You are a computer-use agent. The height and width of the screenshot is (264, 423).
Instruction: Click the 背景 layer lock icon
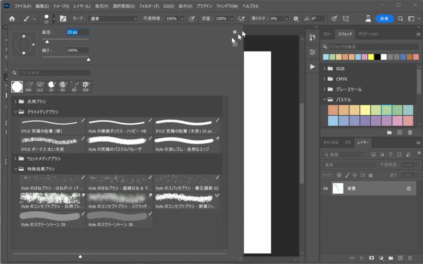pyautogui.click(x=409, y=188)
